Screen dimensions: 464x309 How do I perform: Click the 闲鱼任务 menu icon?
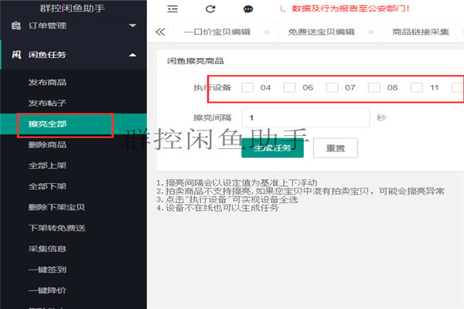point(16,55)
